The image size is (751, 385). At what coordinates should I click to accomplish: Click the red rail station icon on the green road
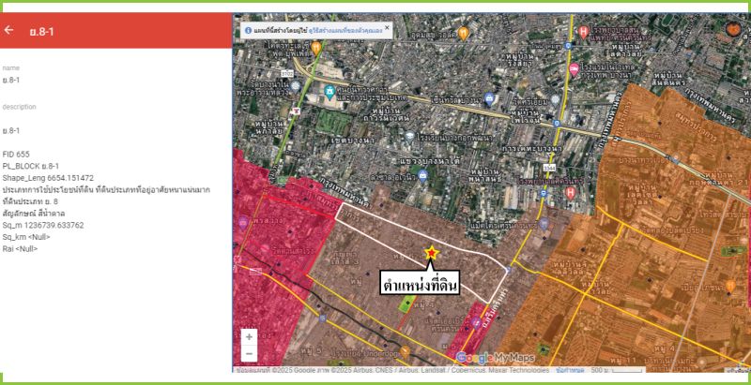[296, 111]
